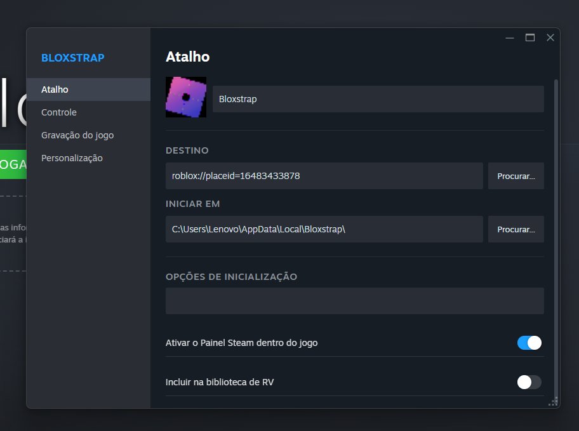Open the Controle section
The image size is (579, 431).
coord(88,112)
